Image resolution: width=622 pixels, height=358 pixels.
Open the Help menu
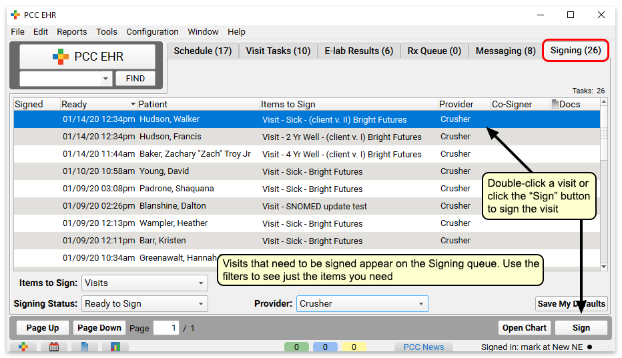pos(236,32)
